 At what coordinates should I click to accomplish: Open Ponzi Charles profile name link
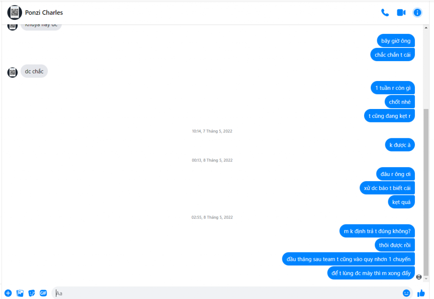tap(44, 12)
